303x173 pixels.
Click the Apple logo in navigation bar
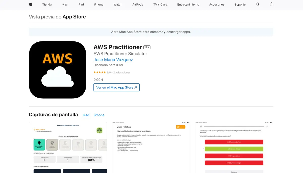point(31,4)
